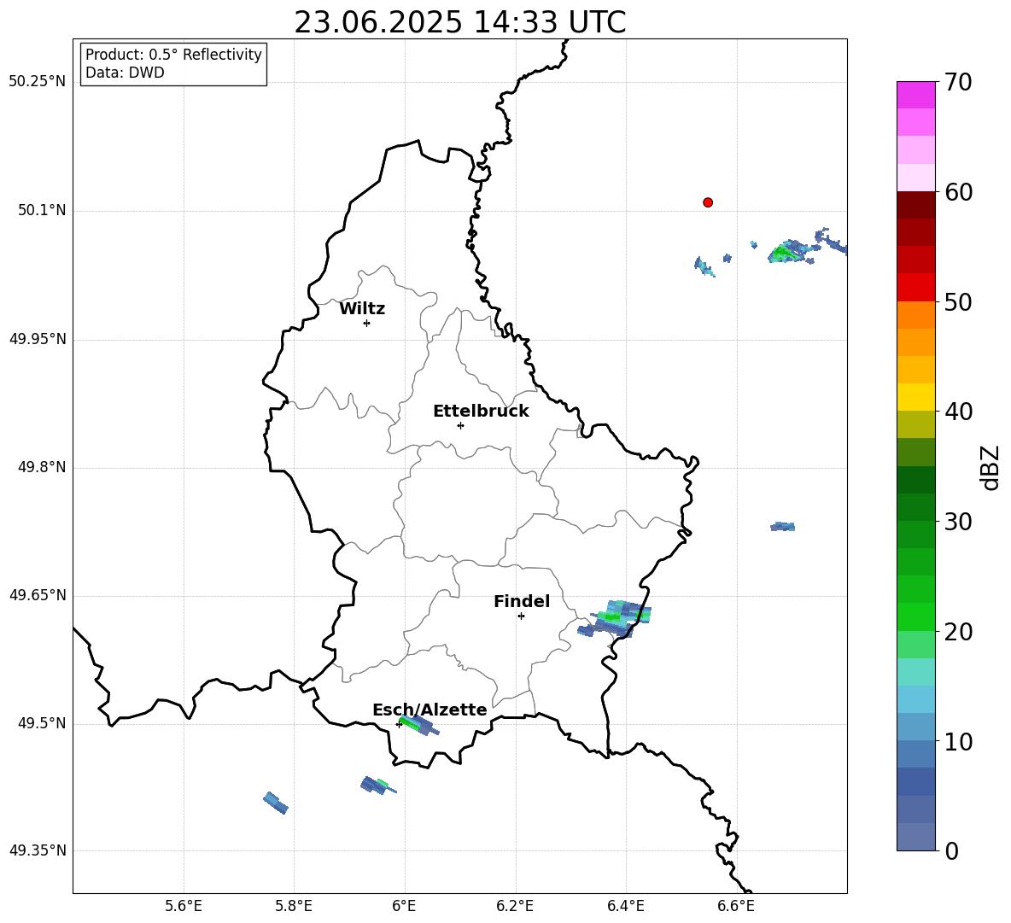The image size is (1011, 923).
Task: Click the orange colorbar segment near 50
Action: [x=915, y=314]
